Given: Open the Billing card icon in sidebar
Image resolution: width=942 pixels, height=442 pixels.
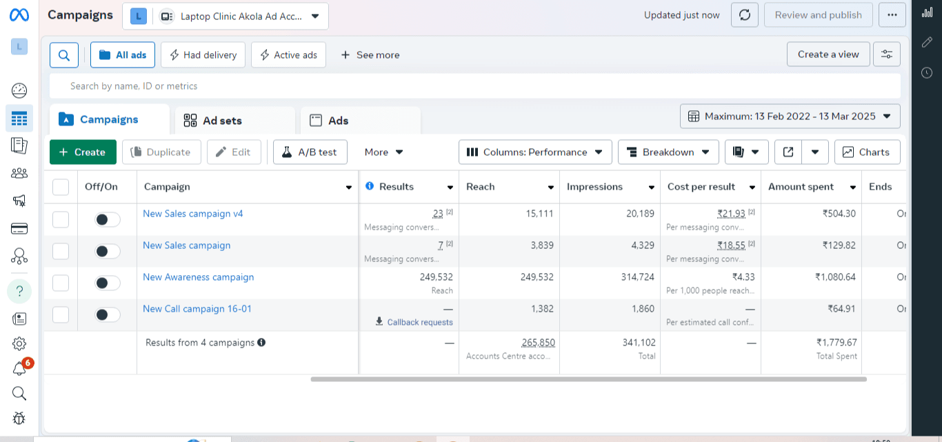Looking at the screenshot, I should coord(19,228).
